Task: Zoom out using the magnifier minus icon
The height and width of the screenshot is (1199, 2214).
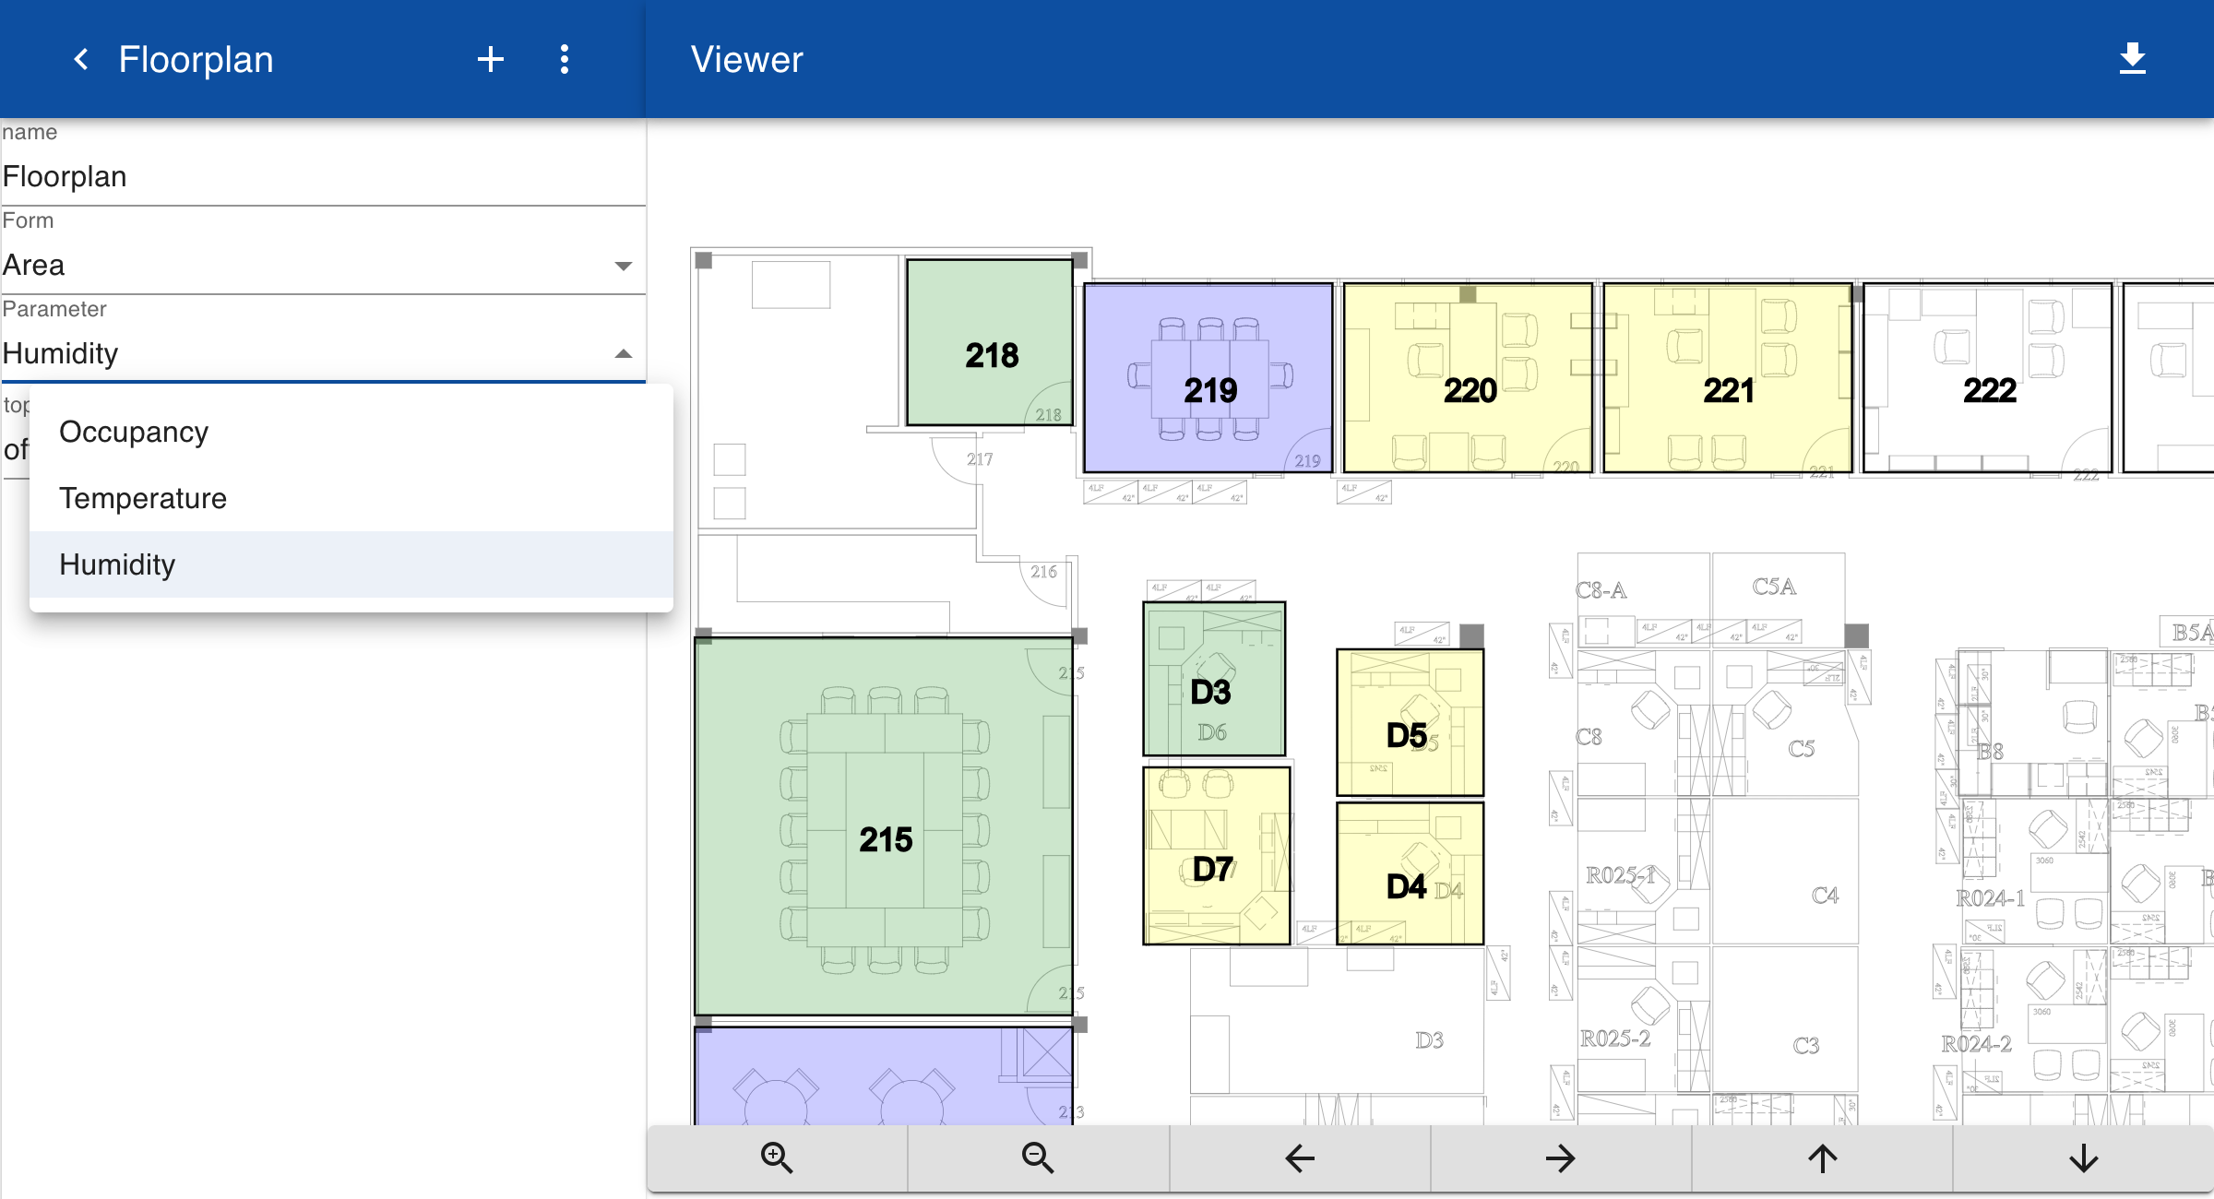Action: [x=1038, y=1157]
